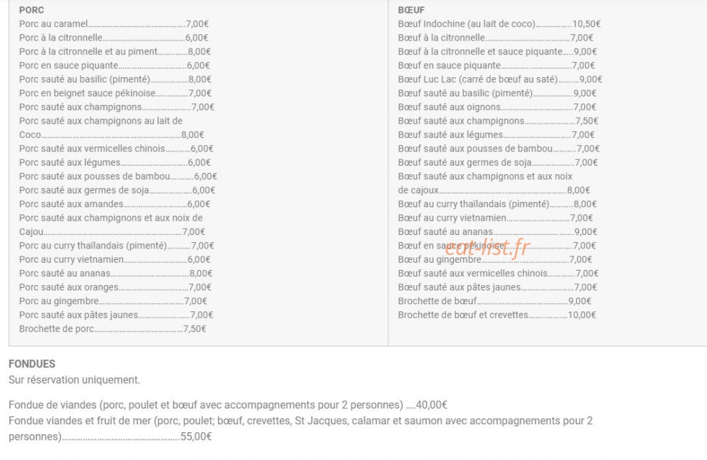
Task: Select the Porc au caramel menu item
Action: (114, 24)
